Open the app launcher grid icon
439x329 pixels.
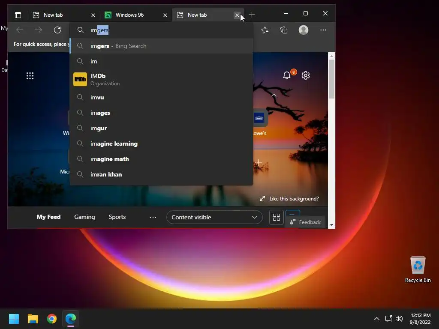30,76
